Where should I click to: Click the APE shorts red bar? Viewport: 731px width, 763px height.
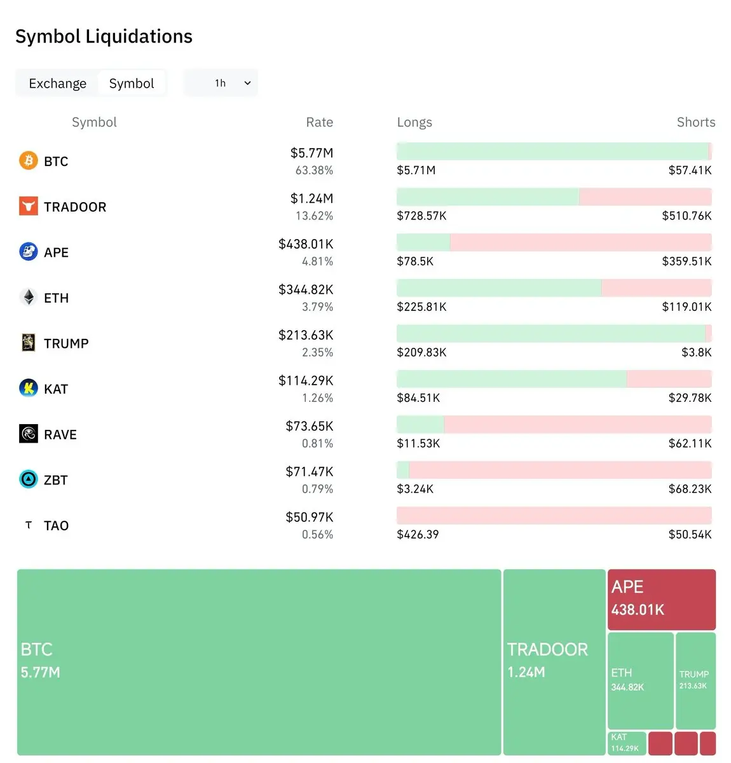pos(580,242)
